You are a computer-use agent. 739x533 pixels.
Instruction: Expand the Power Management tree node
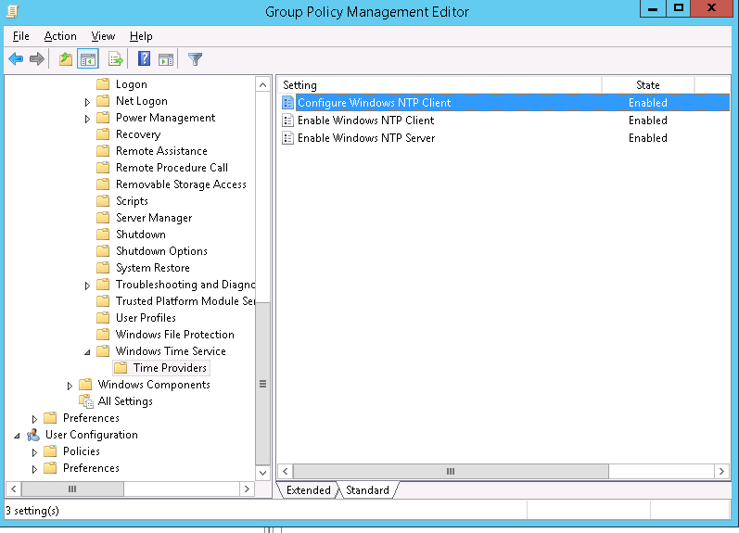coord(87,119)
